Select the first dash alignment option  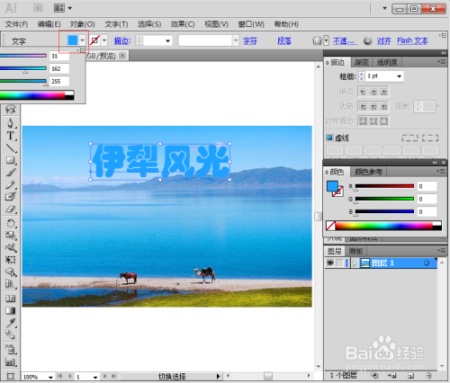point(410,138)
